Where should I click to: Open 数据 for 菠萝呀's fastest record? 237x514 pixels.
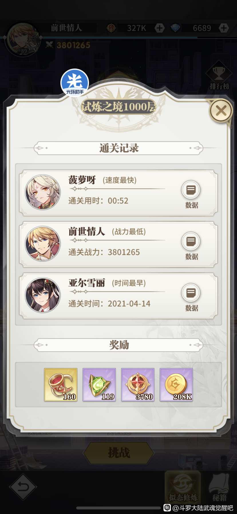191,194
